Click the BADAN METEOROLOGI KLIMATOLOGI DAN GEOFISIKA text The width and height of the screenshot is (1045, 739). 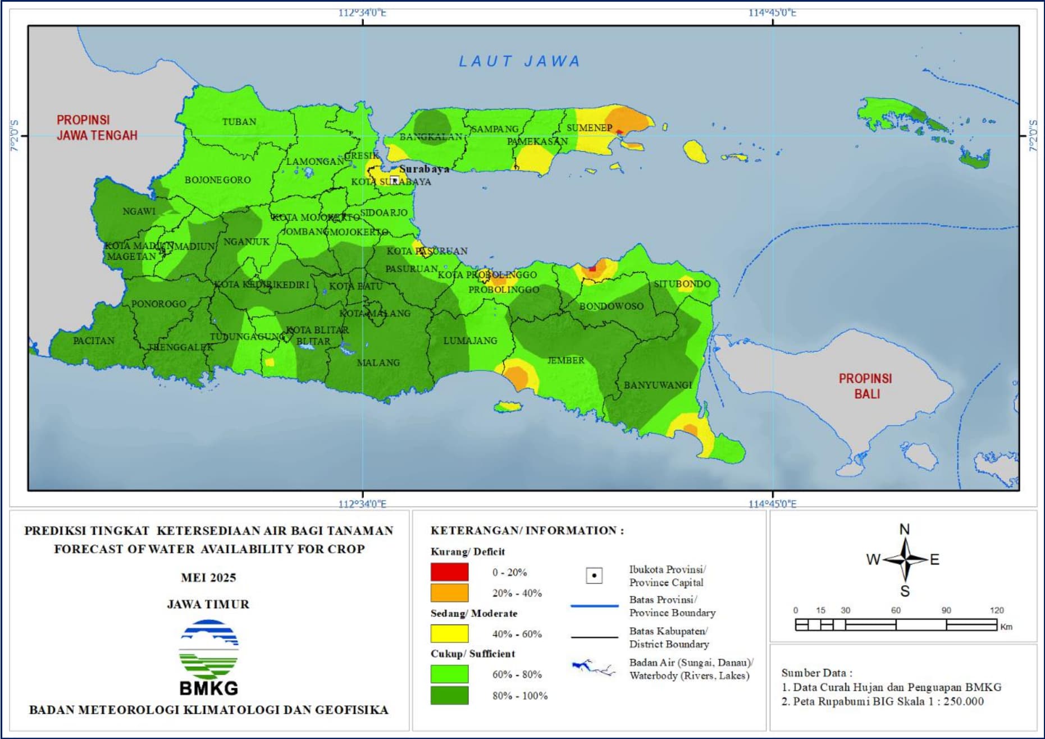coord(209,710)
